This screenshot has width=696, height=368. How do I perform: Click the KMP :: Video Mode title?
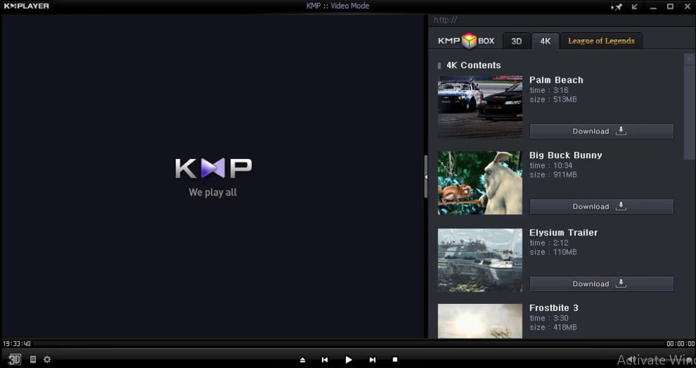tap(338, 6)
